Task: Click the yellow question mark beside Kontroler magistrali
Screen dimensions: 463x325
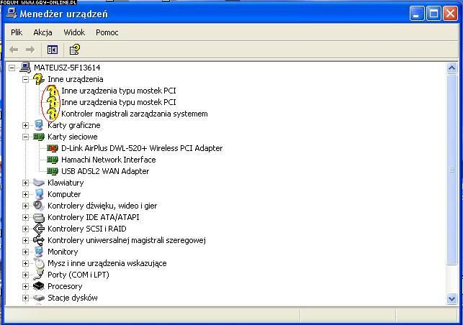Action: click(x=53, y=114)
